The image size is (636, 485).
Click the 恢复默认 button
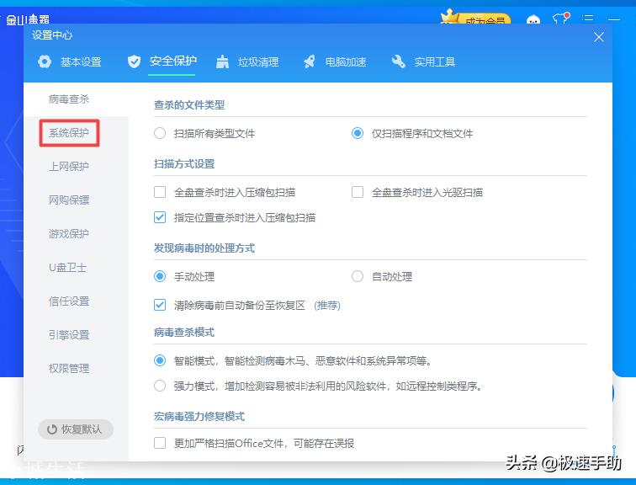click(x=75, y=429)
